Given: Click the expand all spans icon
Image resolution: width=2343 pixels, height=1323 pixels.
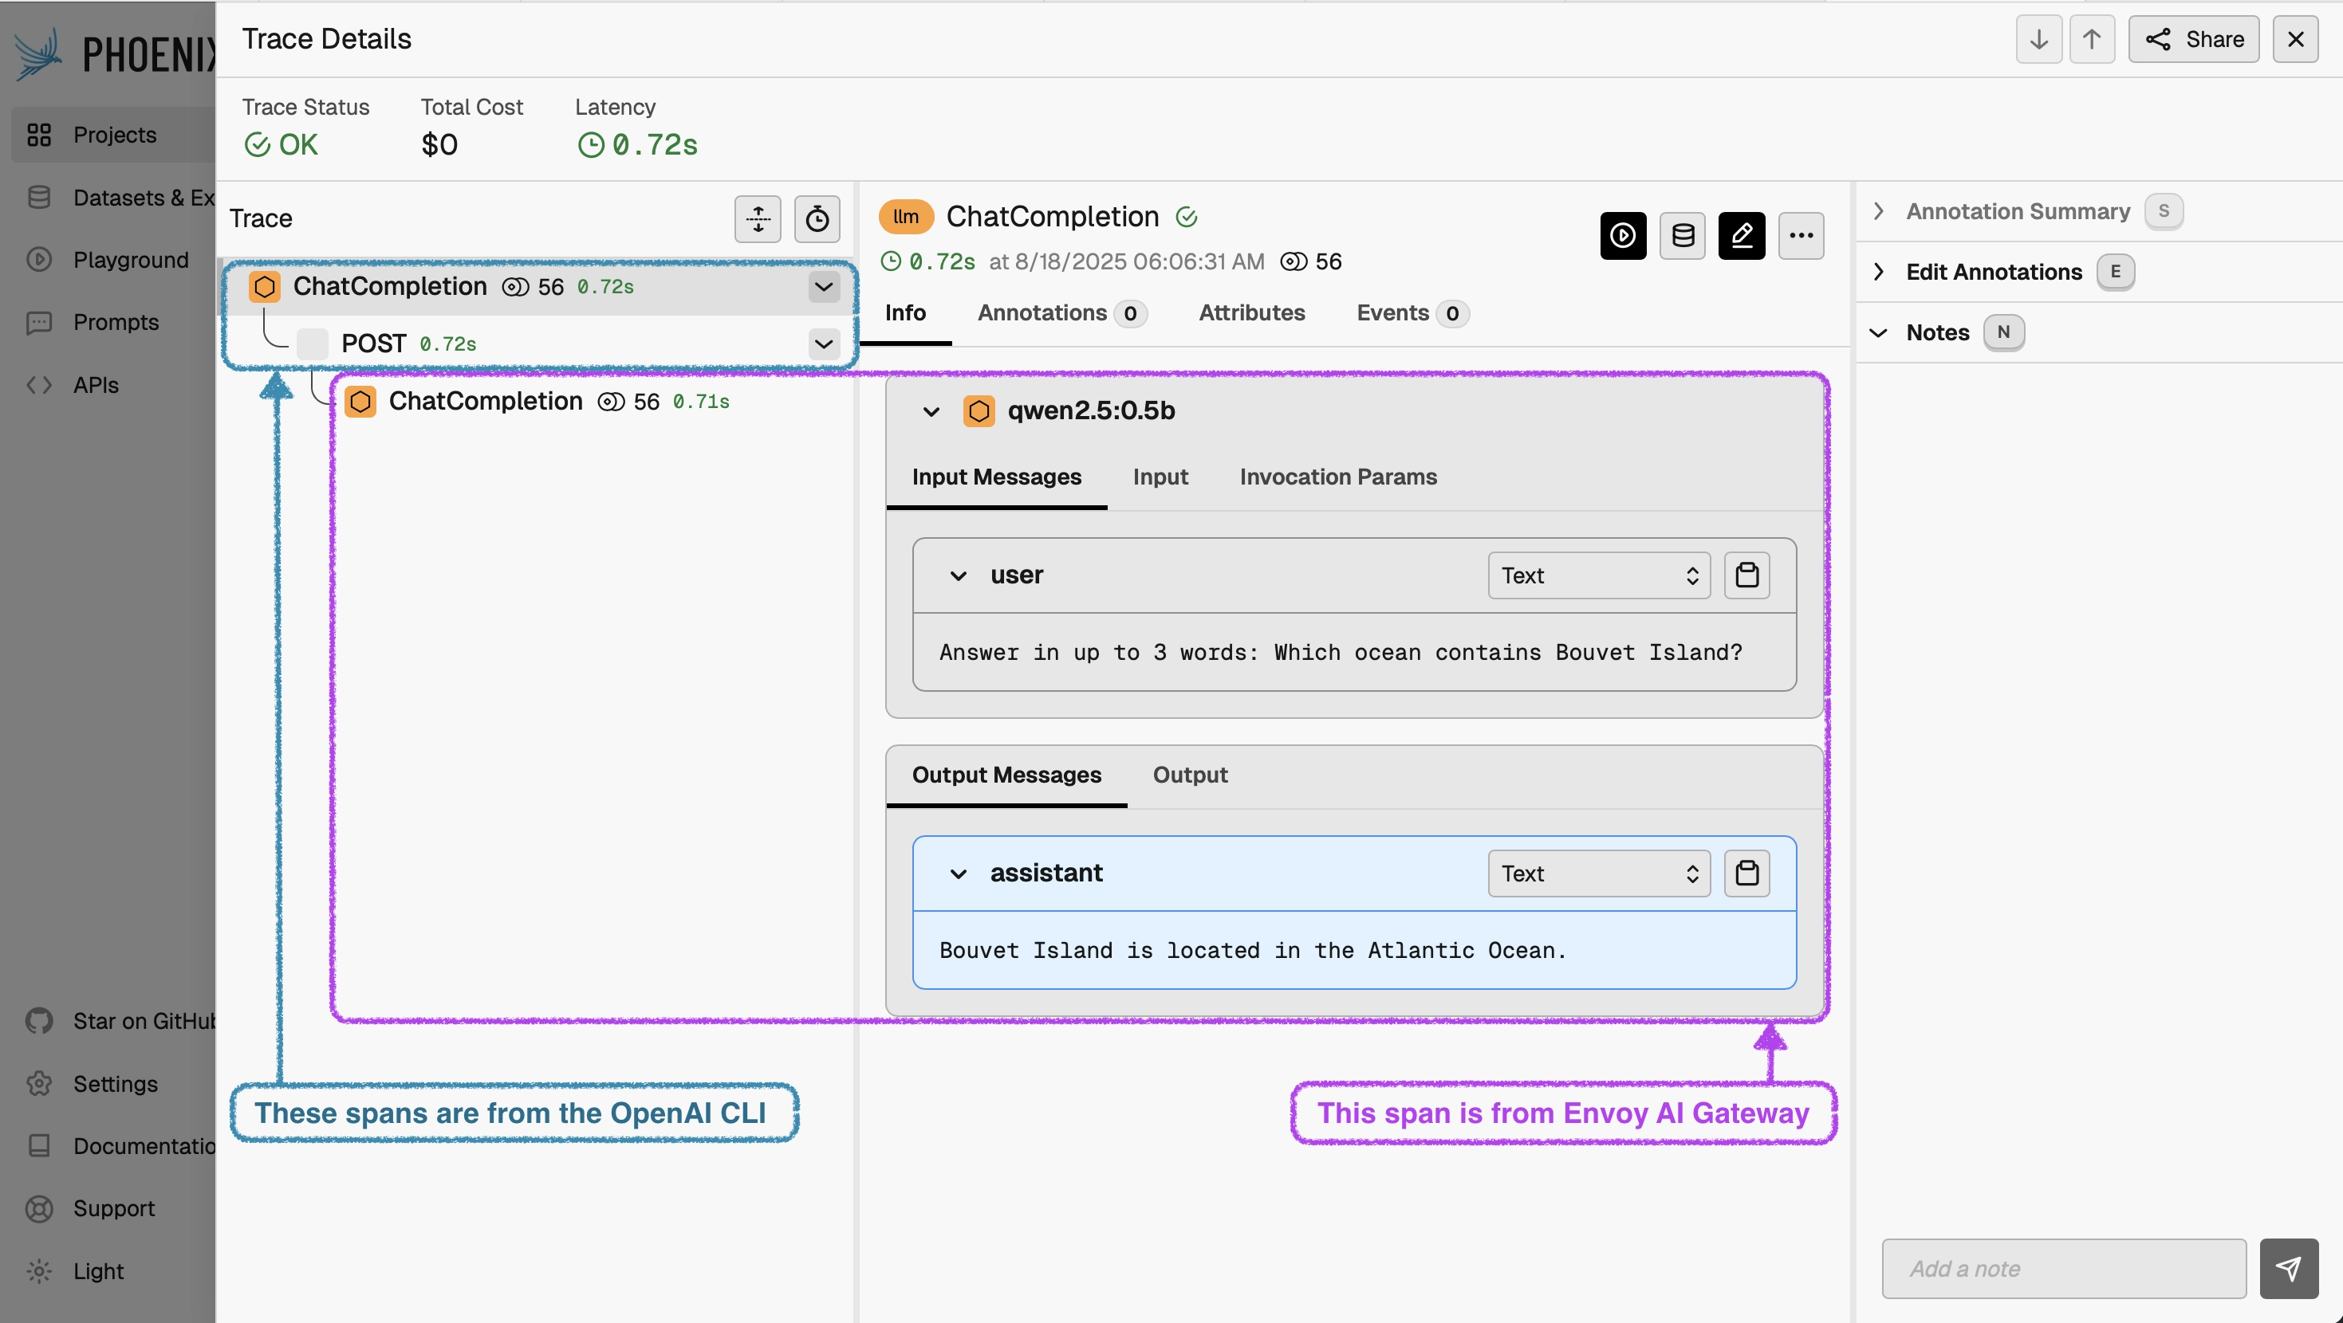Looking at the screenshot, I should point(758,219).
